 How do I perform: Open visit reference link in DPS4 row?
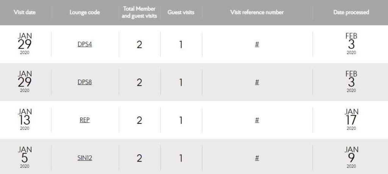pos(257,45)
